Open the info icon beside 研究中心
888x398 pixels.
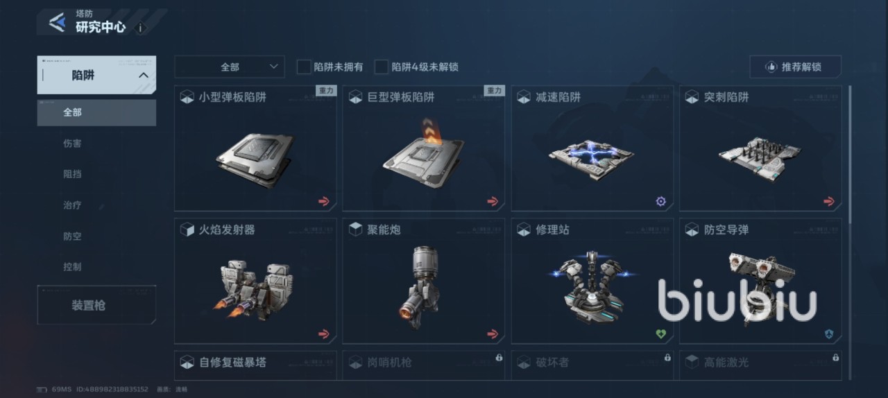141,28
